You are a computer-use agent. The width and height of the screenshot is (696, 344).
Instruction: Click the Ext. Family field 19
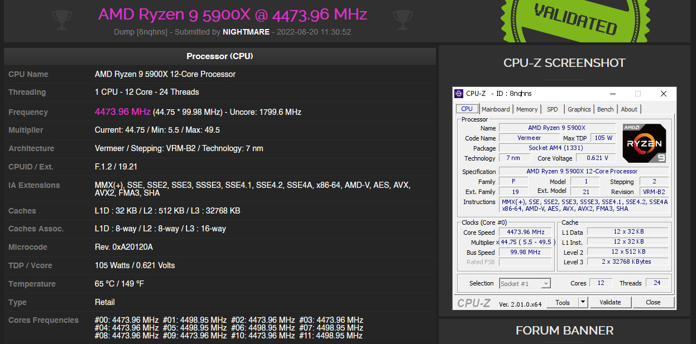click(513, 191)
